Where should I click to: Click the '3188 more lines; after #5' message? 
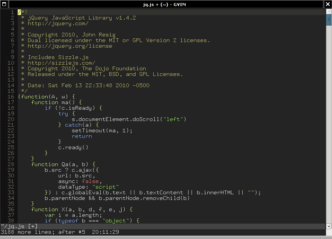(43, 232)
